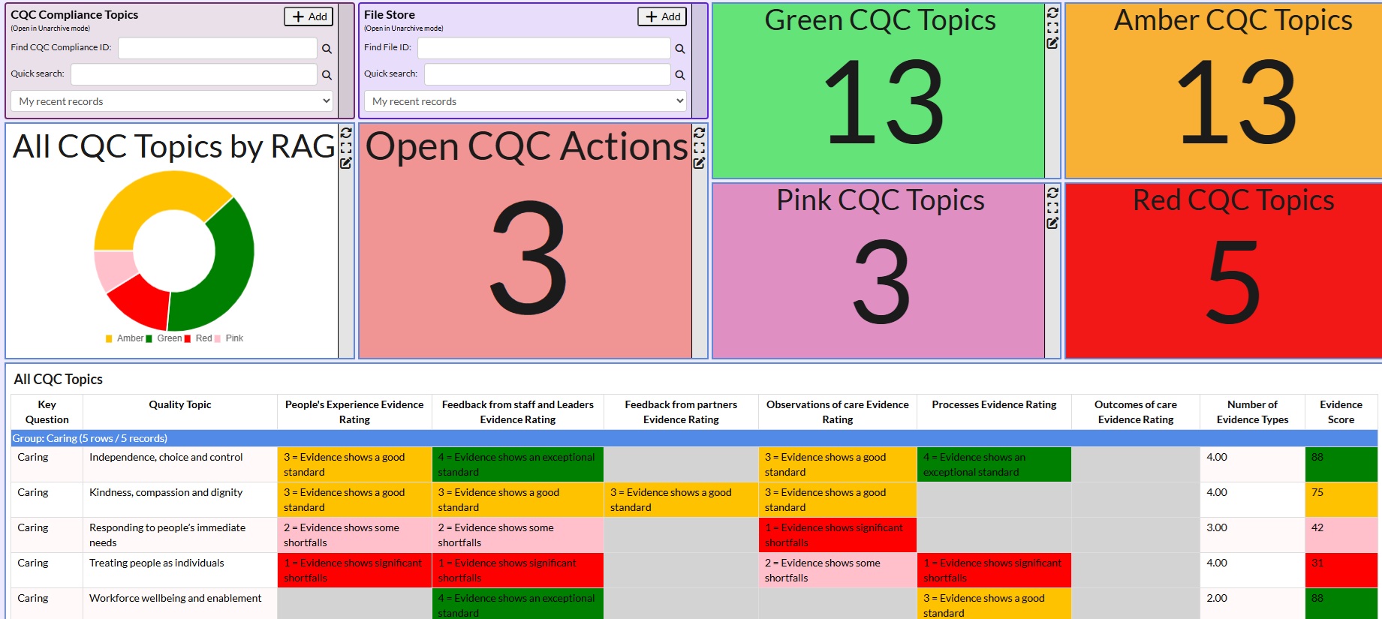Click evidence score 42 for Responding row
The width and height of the screenshot is (1382, 619).
(1341, 535)
